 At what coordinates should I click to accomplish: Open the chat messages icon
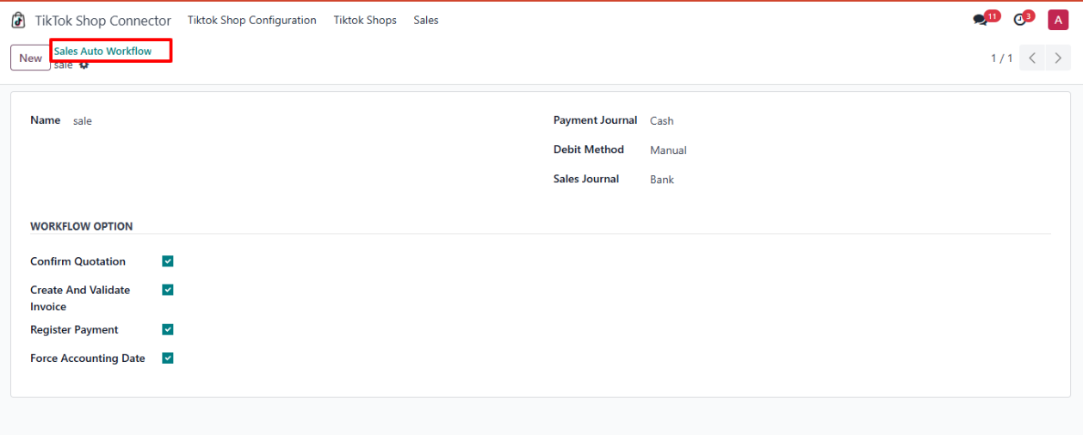[981, 20]
